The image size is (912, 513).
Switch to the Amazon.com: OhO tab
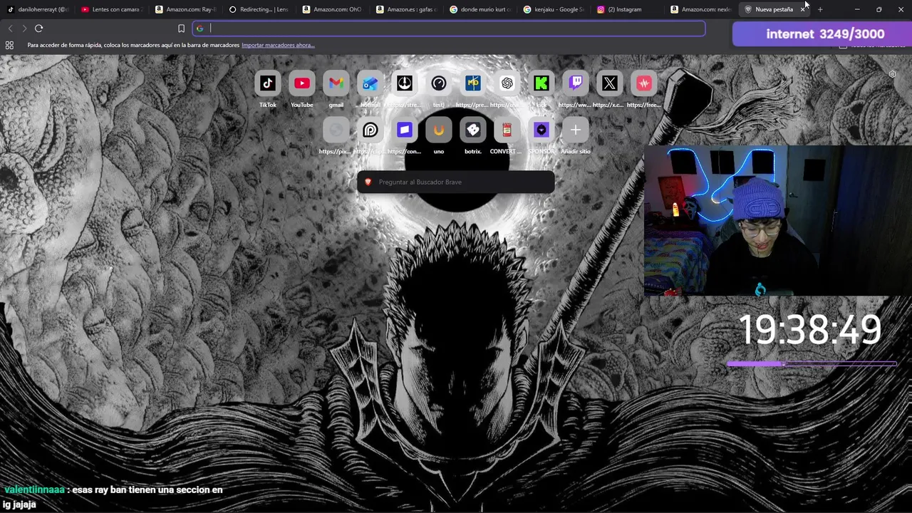pyautogui.click(x=332, y=9)
